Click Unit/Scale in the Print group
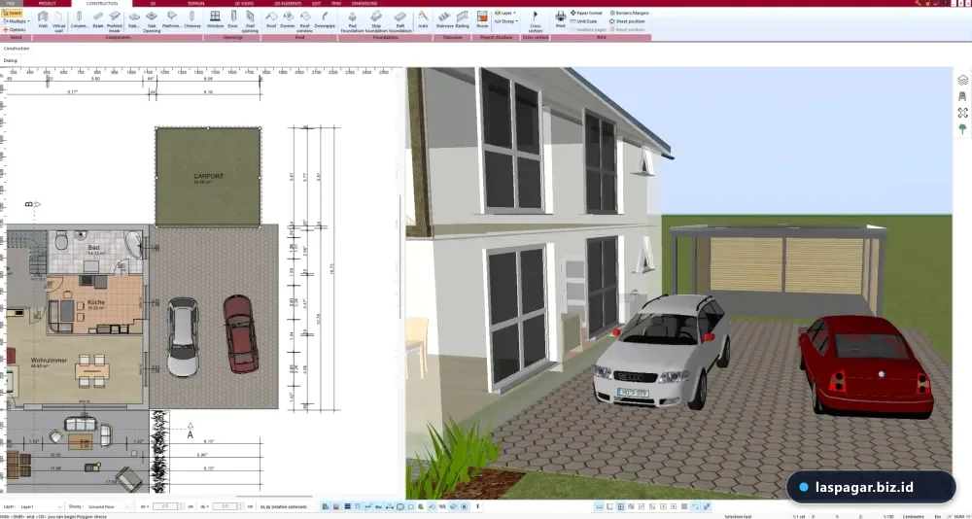 coord(584,21)
